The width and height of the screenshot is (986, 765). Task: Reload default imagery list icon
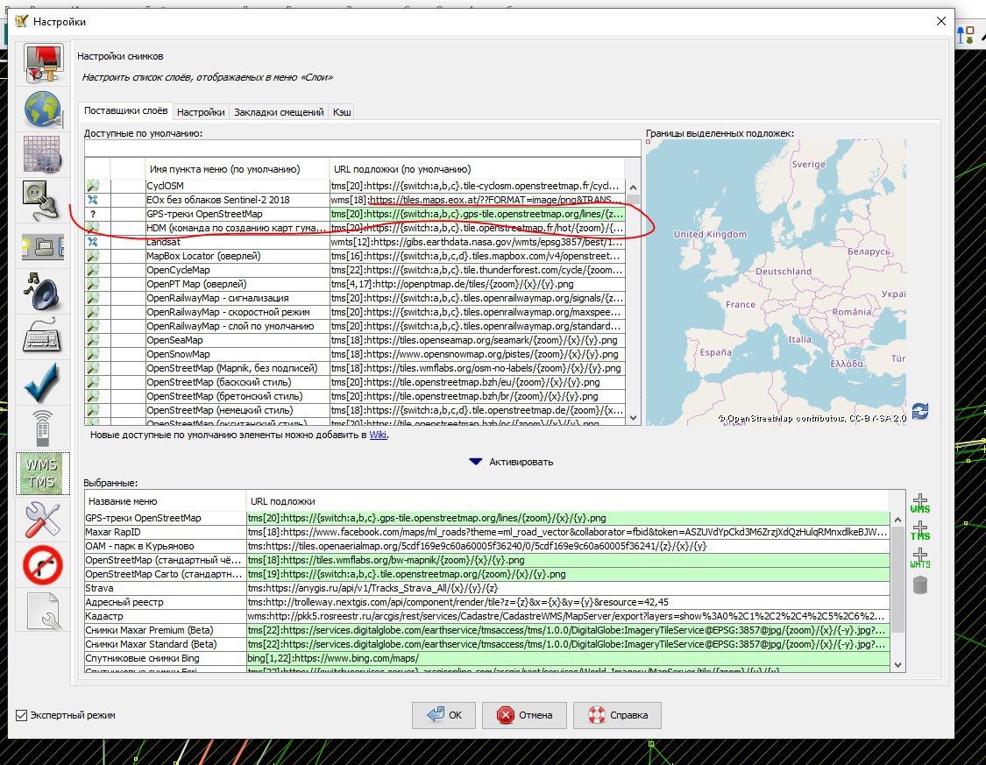(920, 411)
